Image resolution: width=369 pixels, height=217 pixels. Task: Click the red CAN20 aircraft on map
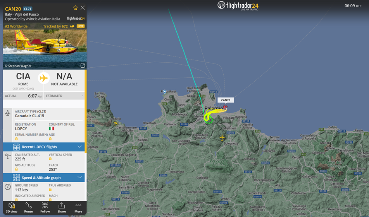point(225,108)
